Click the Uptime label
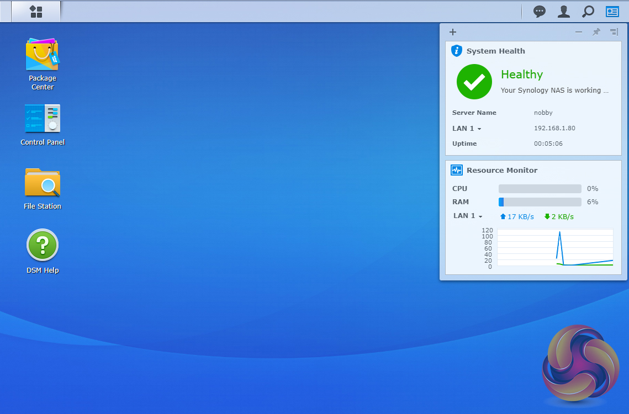 (x=464, y=144)
